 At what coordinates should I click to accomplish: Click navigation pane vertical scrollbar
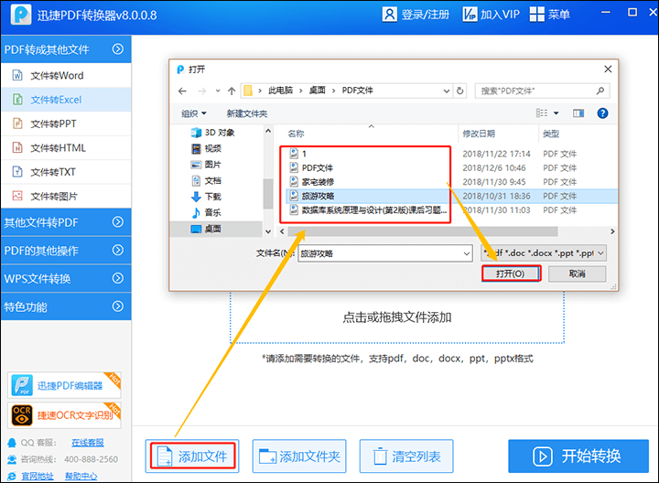click(x=267, y=194)
